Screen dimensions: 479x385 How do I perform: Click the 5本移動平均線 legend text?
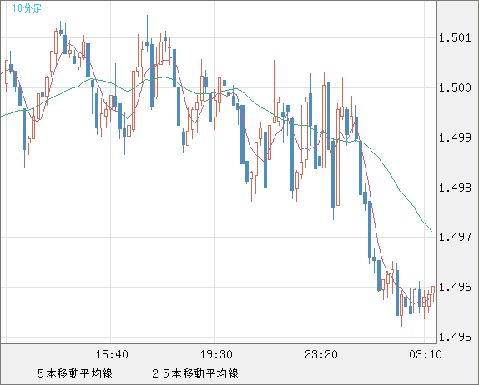click(75, 373)
